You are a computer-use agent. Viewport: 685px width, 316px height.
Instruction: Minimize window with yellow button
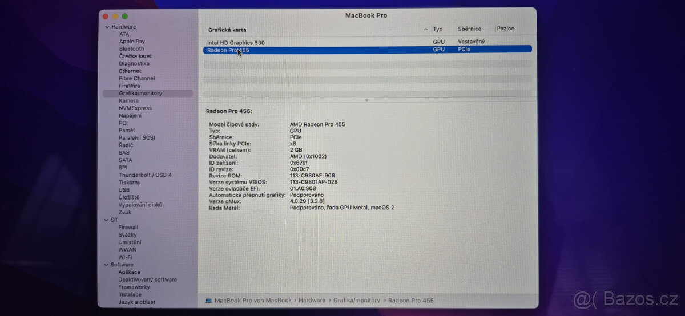pyautogui.click(x=115, y=17)
